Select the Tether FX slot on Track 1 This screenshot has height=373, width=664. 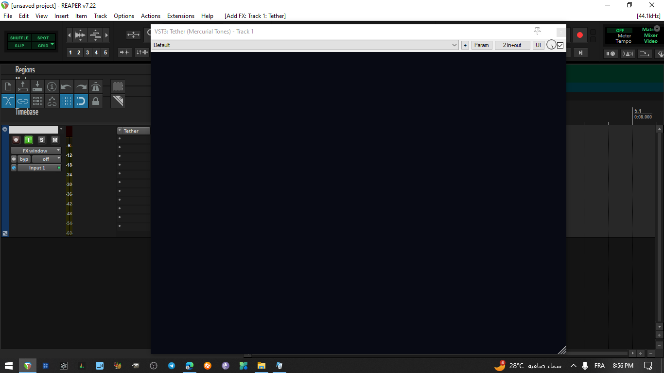click(x=134, y=131)
